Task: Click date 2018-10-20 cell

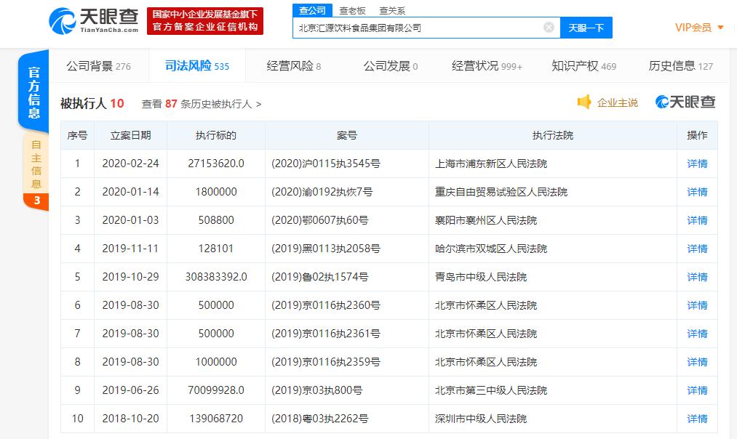Action: [x=131, y=419]
